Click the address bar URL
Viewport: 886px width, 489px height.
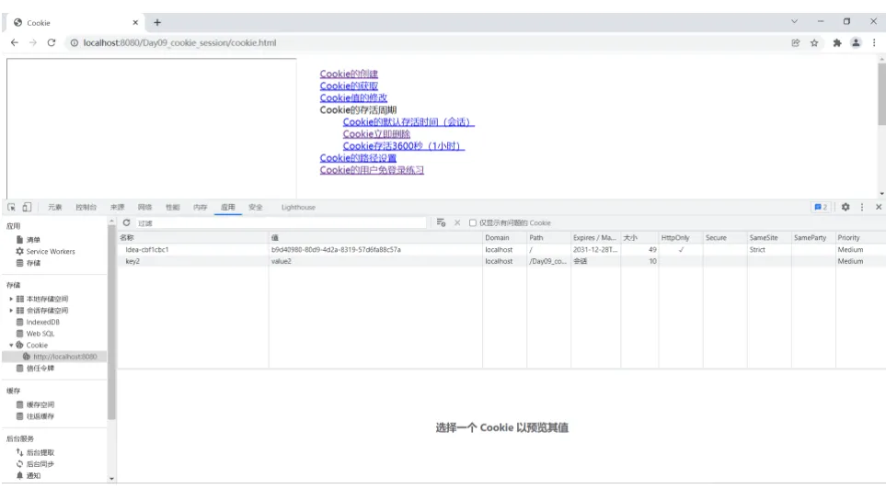(179, 43)
